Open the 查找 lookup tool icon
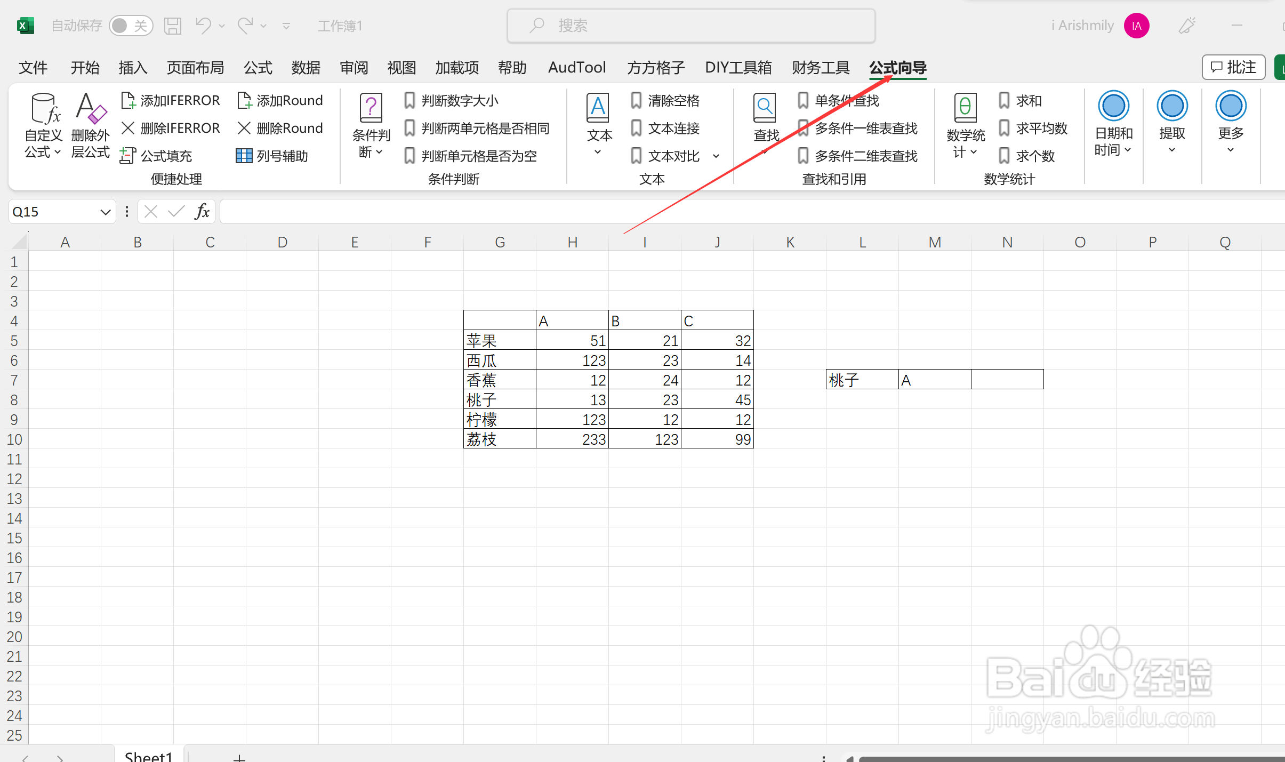This screenshot has height=762, width=1285. coord(766,125)
